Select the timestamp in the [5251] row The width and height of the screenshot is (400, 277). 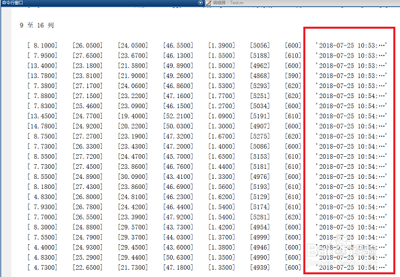point(351,96)
